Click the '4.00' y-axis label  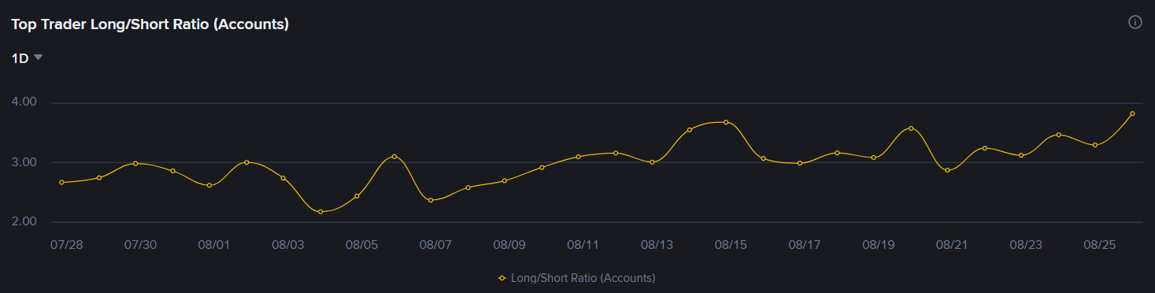point(24,102)
